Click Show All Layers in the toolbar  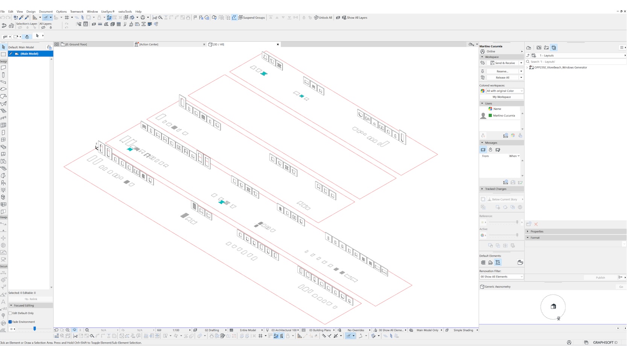pos(354,18)
